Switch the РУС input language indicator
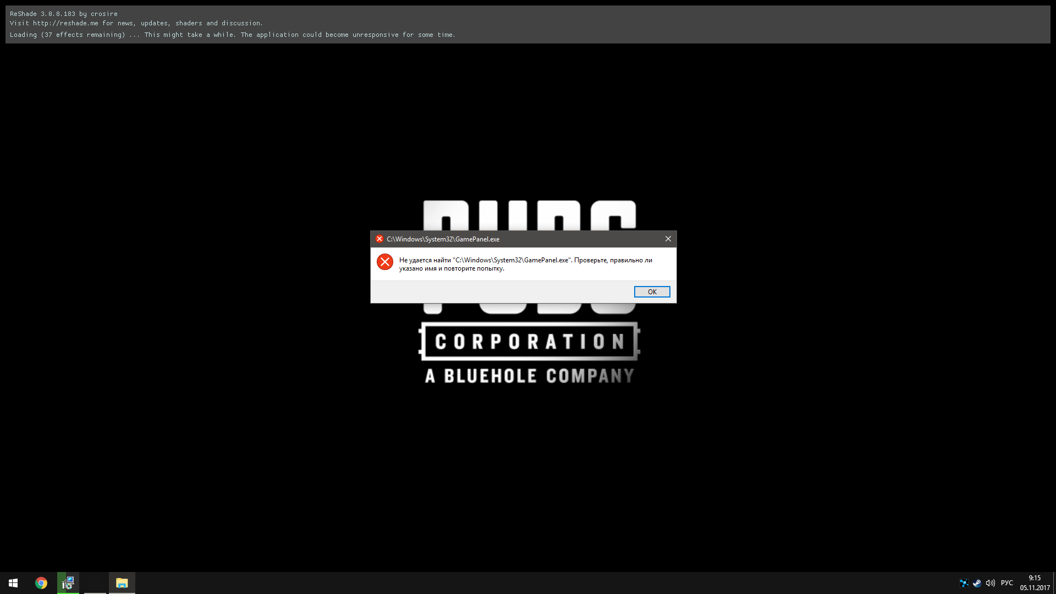The image size is (1056, 594). [1007, 583]
